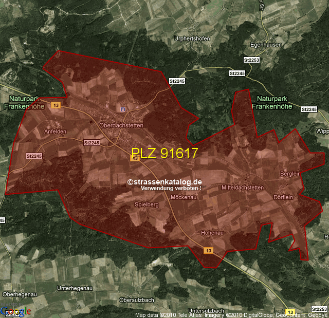Select the Mitteldachstetten place label
The image size is (329, 318).
(x=242, y=188)
